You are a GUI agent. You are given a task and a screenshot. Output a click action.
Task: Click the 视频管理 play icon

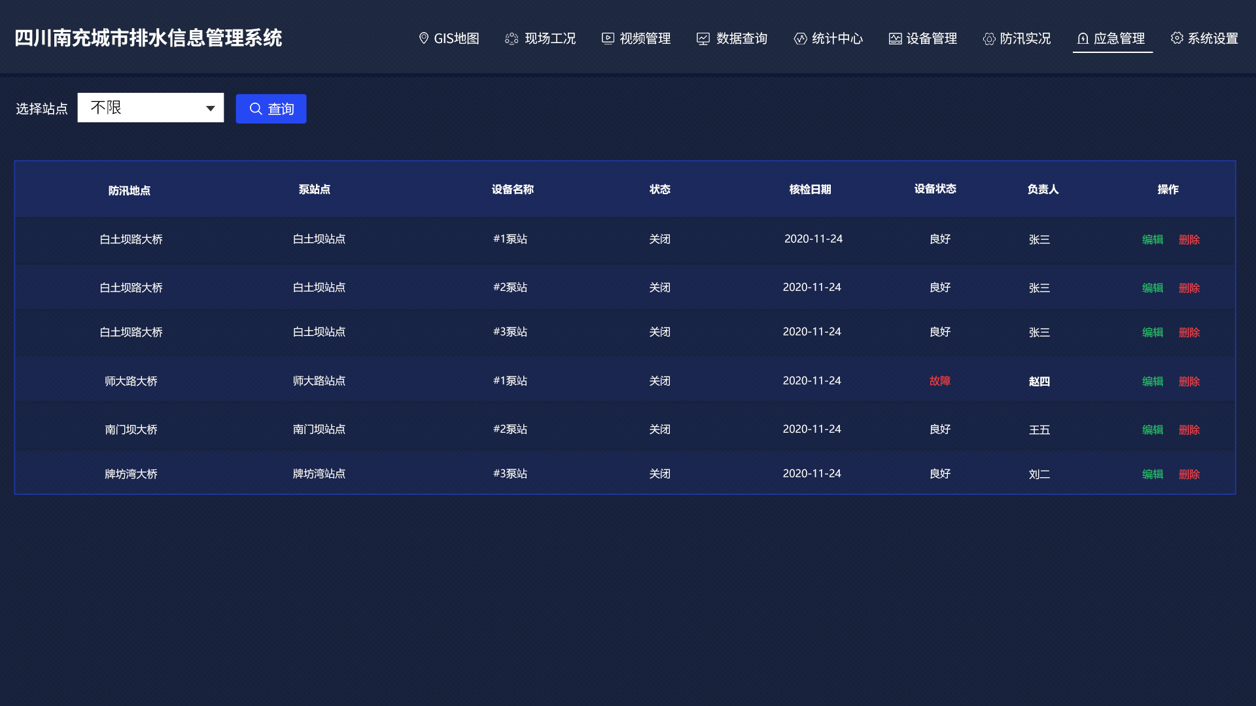pos(608,39)
